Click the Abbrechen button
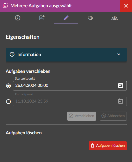This screenshot has width=132, height=162. coord(113,116)
